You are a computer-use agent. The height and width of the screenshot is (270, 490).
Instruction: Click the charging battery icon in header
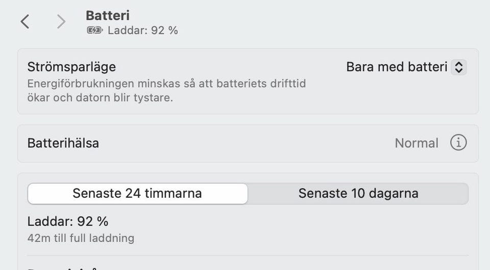(x=95, y=31)
